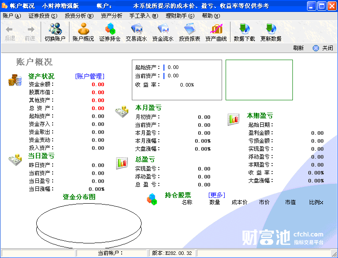Screen dimensions: 338x258
Task: Open the 账户(A) menu
Action: (x=12, y=16)
